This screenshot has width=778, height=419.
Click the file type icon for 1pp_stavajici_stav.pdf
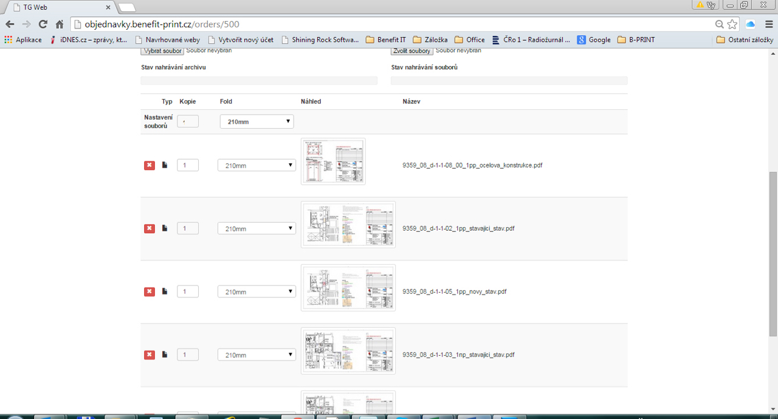(165, 228)
